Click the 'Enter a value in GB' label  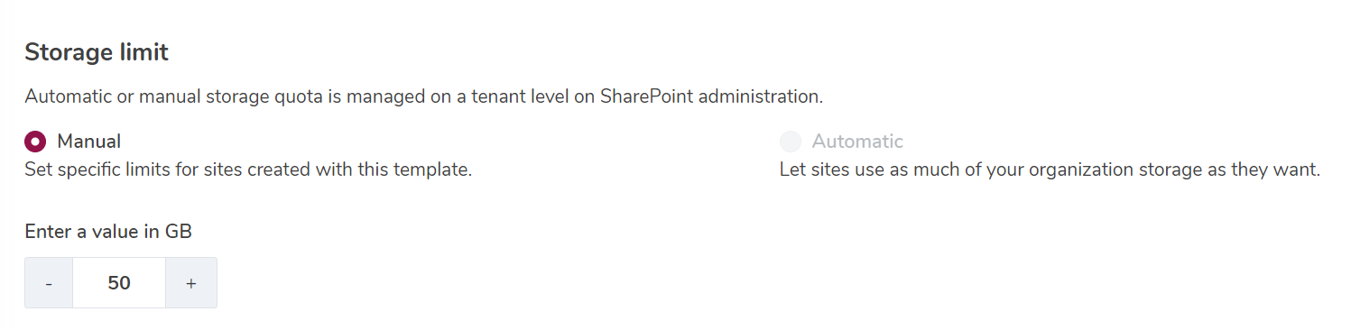tap(108, 232)
